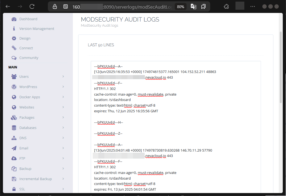
Task: Click the expires Thu, 12 Jun line
Action: coord(126,111)
